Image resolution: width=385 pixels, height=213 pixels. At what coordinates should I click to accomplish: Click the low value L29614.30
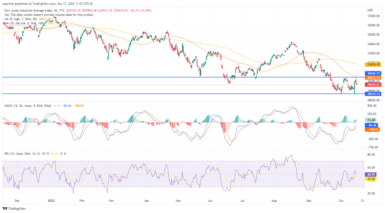coord(105,11)
